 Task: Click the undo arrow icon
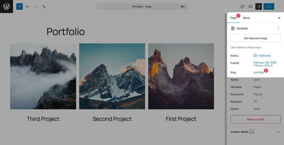pos(27,6)
